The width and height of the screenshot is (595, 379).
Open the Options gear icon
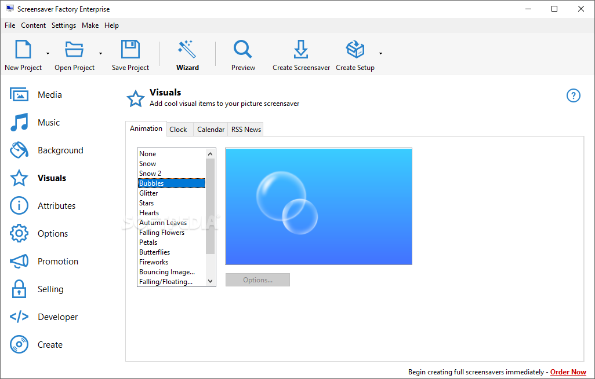click(19, 233)
